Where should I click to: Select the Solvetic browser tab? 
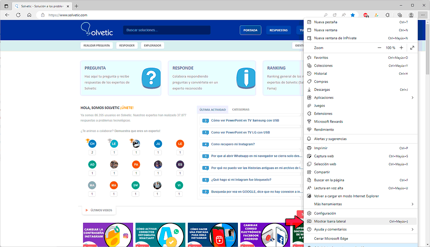(42, 6)
